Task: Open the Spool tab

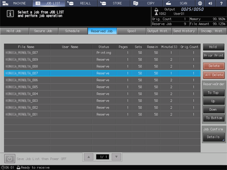Action: pos(131,31)
